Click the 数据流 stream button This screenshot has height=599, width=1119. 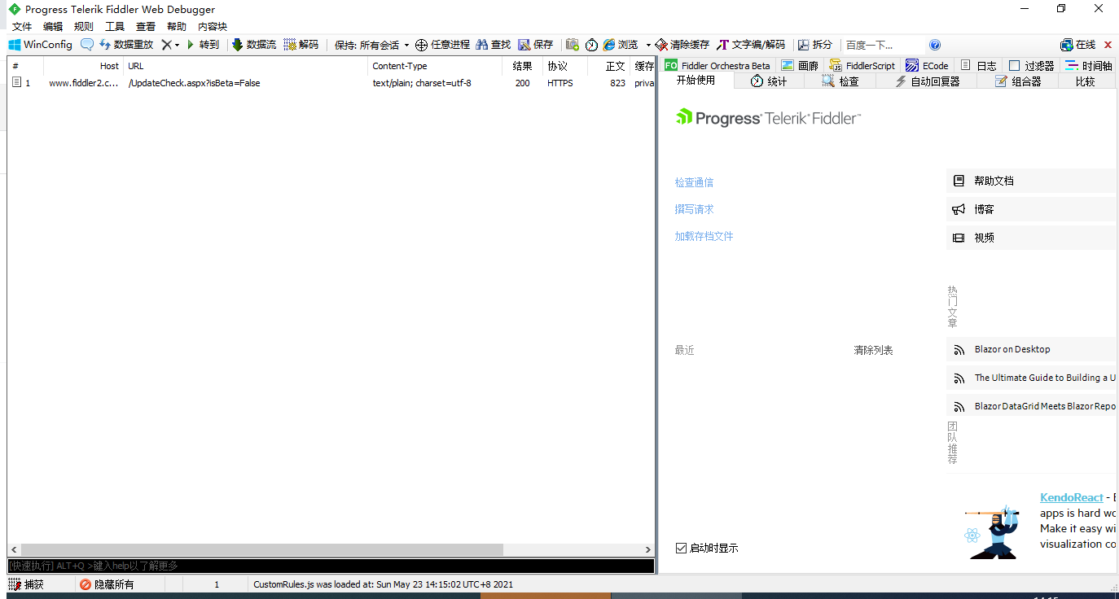(254, 45)
